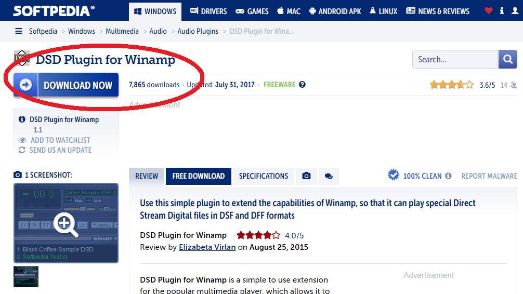
Task: Click the DSD Plugin info icon in sidebar
Action: (x=22, y=119)
